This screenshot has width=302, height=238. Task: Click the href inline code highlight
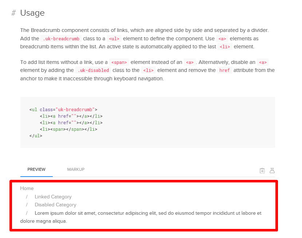224,70
